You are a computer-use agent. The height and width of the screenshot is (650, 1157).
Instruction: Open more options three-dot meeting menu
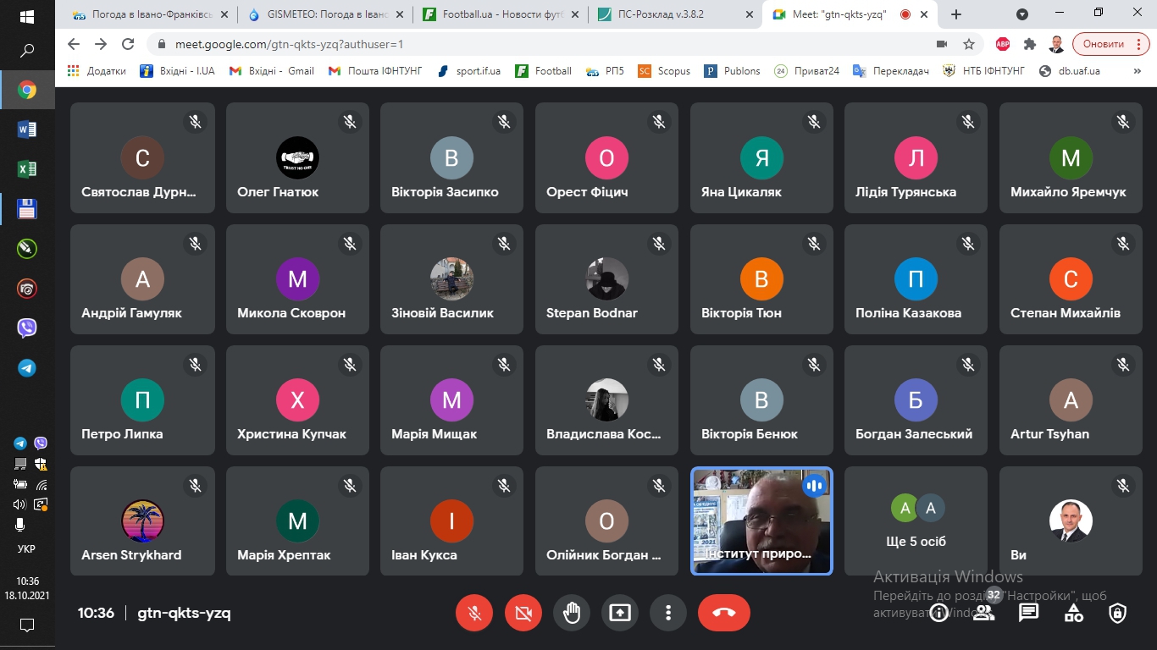668,613
